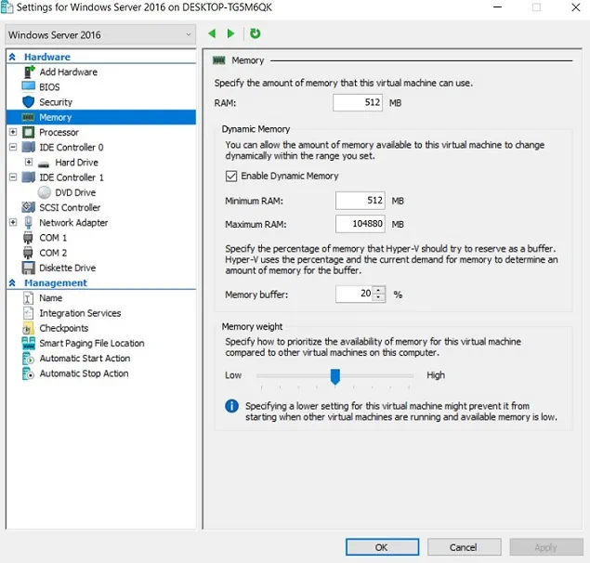The width and height of the screenshot is (590, 563).
Task: Collapse the Hardware section header
Action: [x=12, y=58]
